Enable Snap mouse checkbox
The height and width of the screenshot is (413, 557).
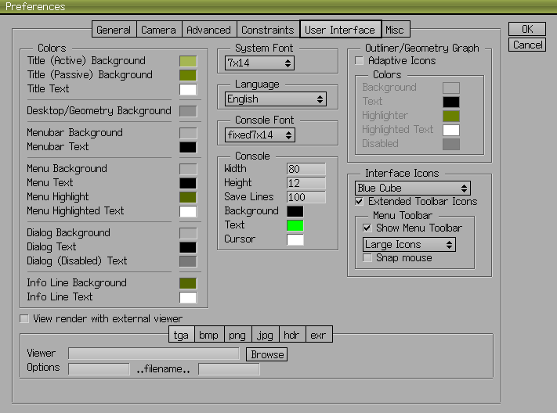367,257
